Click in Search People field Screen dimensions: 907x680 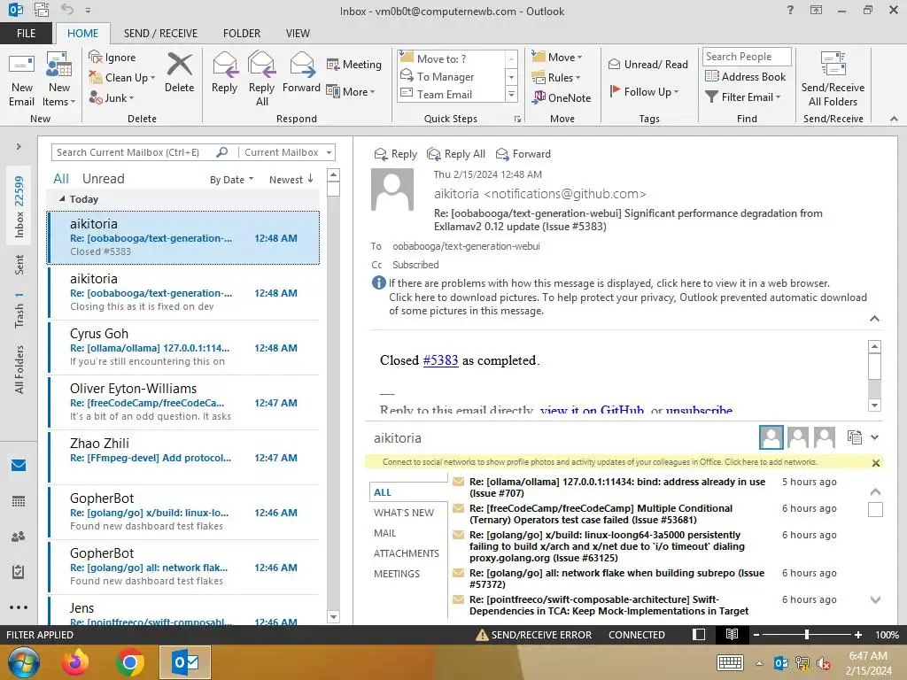[x=746, y=56]
